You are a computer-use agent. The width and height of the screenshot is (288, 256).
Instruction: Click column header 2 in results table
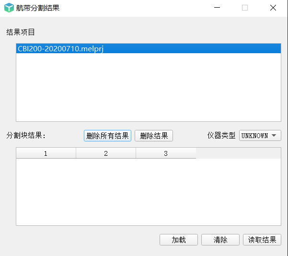pos(106,153)
